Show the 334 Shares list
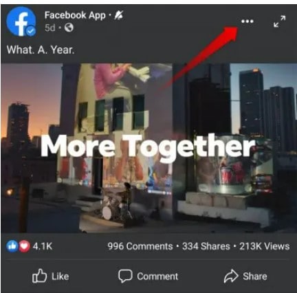Viewport: 297px width, 293px height. tap(206, 246)
